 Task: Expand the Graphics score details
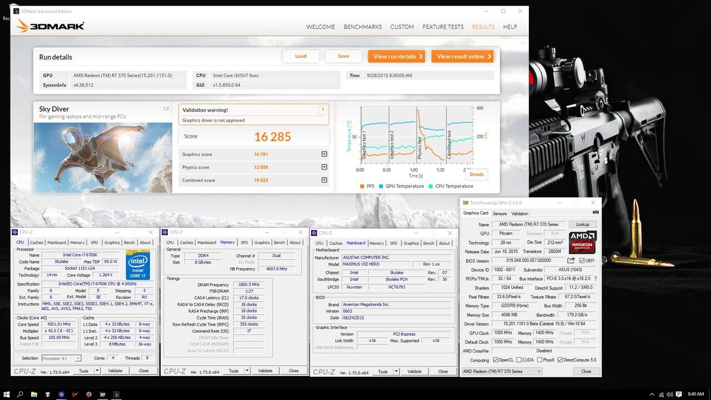(324, 154)
